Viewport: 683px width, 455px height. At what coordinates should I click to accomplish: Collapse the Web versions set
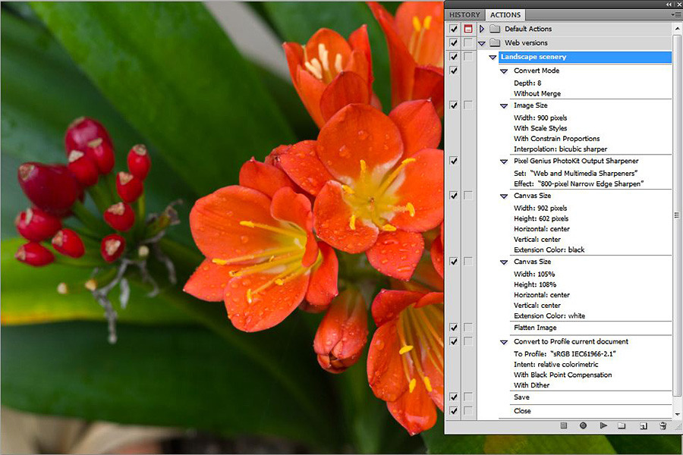(x=482, y=43)
